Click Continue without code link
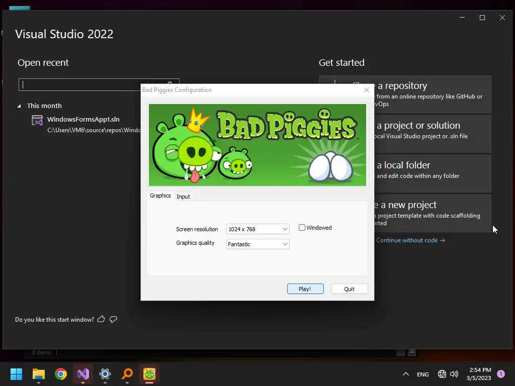The width and height of the screenshot is (515, 386). coord(410,240)
